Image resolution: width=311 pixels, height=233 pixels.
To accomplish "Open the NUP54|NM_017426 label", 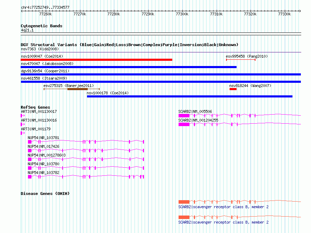I will click(x=43, y=146).
